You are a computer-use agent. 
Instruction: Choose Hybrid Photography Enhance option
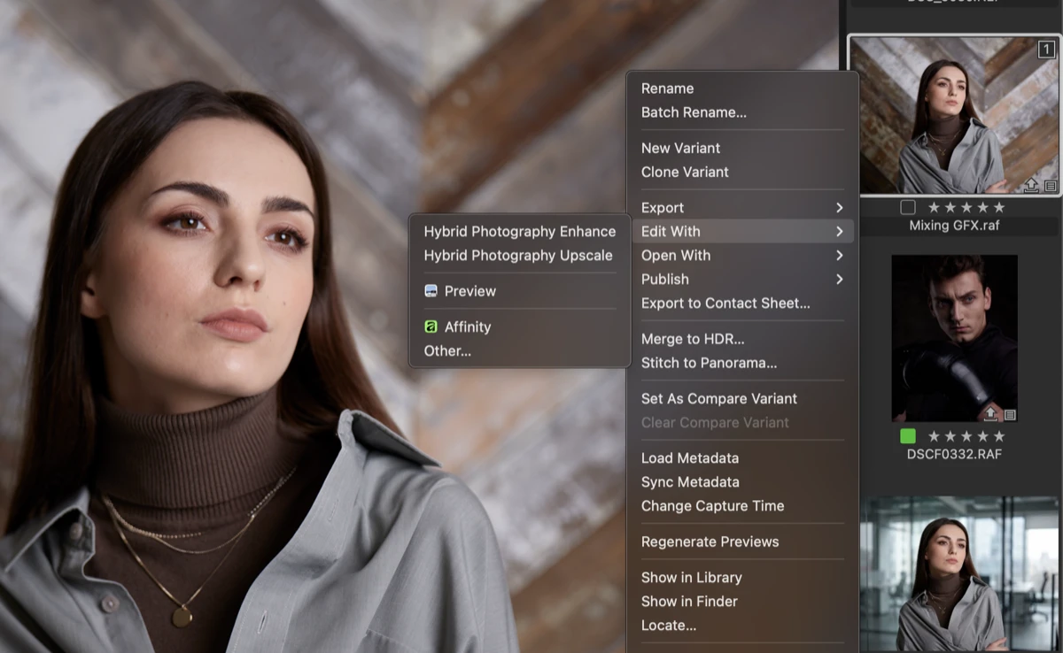[x=519, y=231]
